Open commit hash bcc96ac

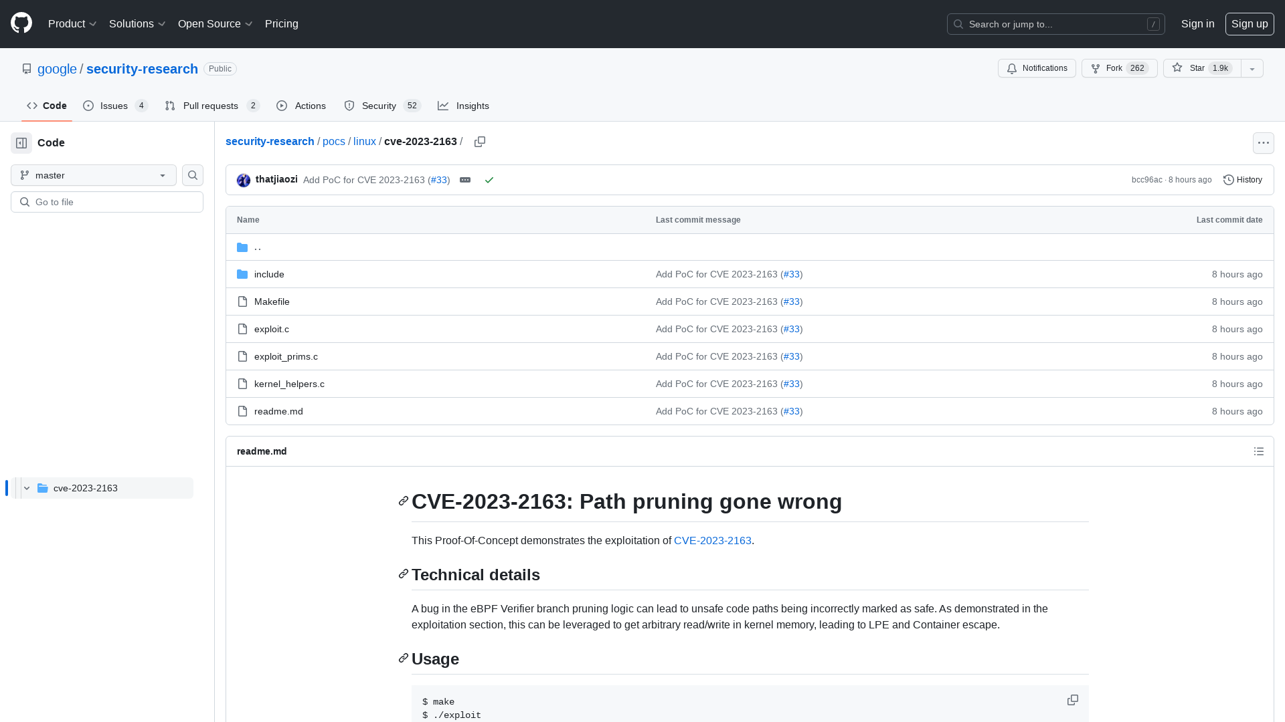click(x=1146, y=180)
